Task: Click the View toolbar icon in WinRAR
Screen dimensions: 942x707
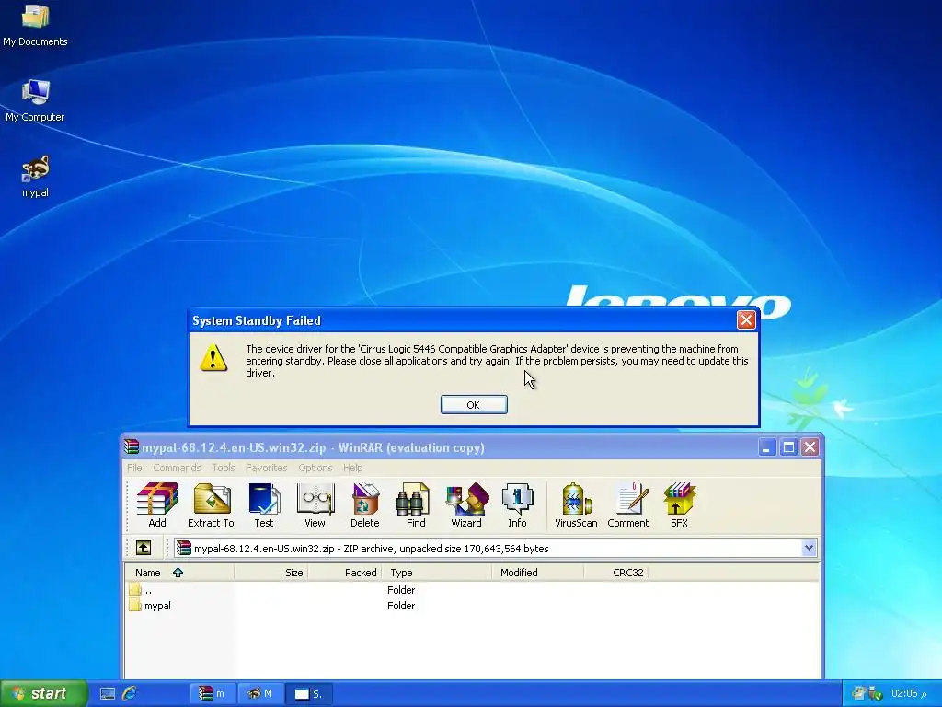Action: pos(315,505)
